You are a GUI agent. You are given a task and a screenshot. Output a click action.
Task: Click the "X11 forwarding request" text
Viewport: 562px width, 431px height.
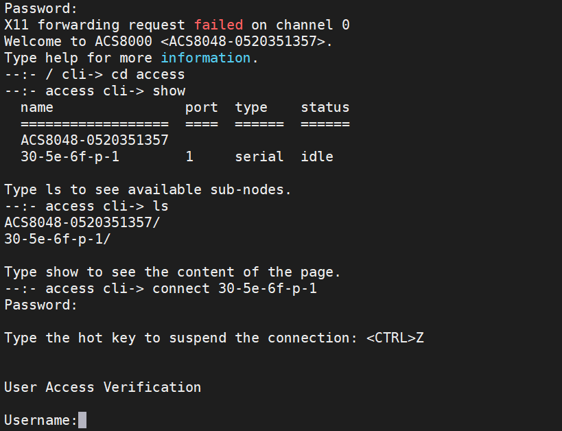click(95, 25)
